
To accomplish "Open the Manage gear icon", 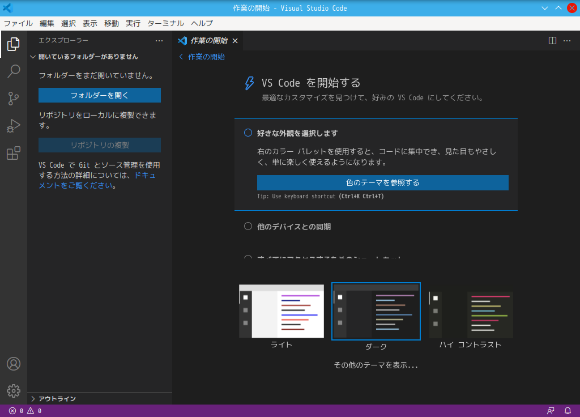I will click(14, 391).
